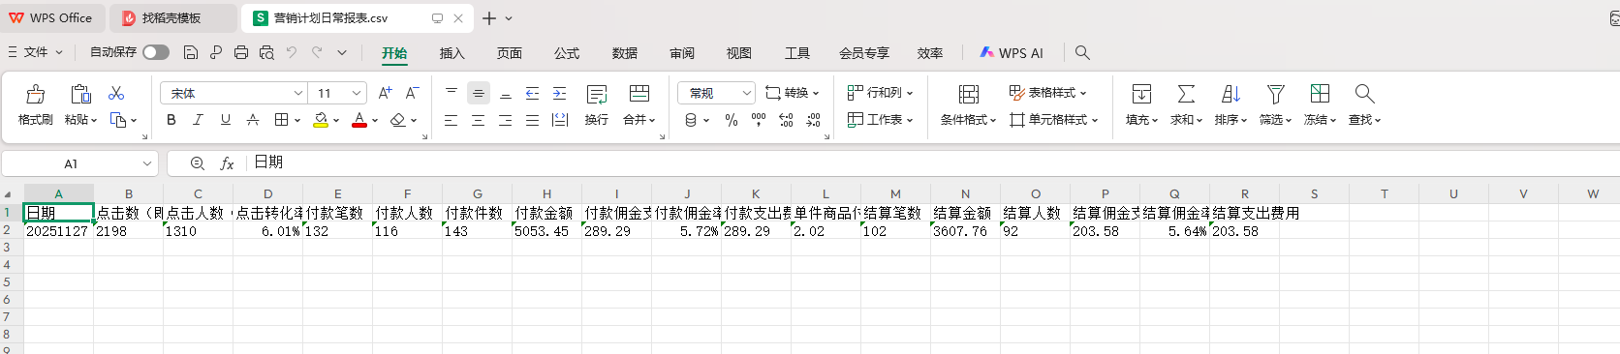This screenshot has height=354, width=1620.
Task: Click the Redo arrow icon
Action: pyautogui.click(x=317, y=52)
